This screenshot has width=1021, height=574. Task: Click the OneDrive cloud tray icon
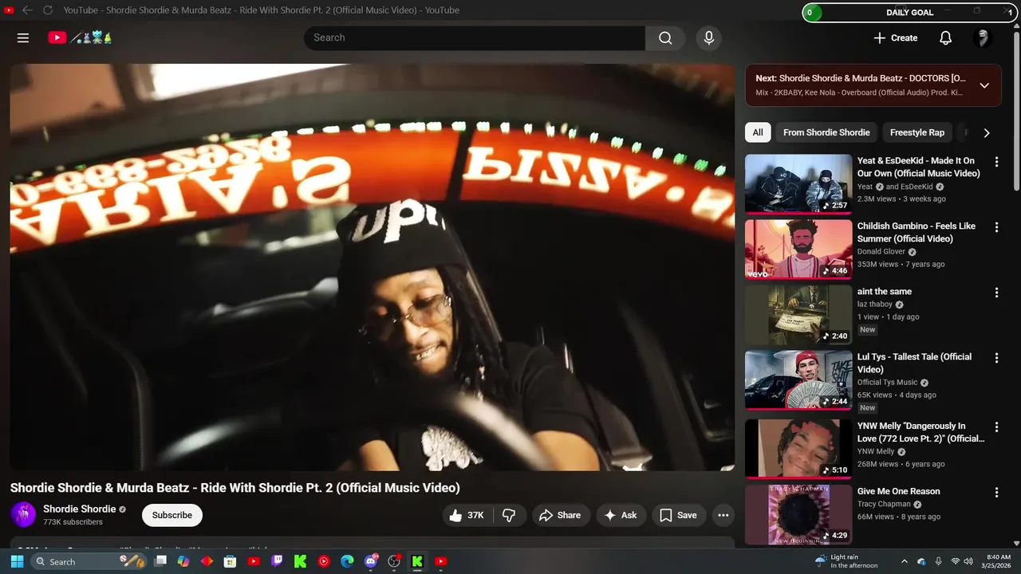(x=921, y=561)
